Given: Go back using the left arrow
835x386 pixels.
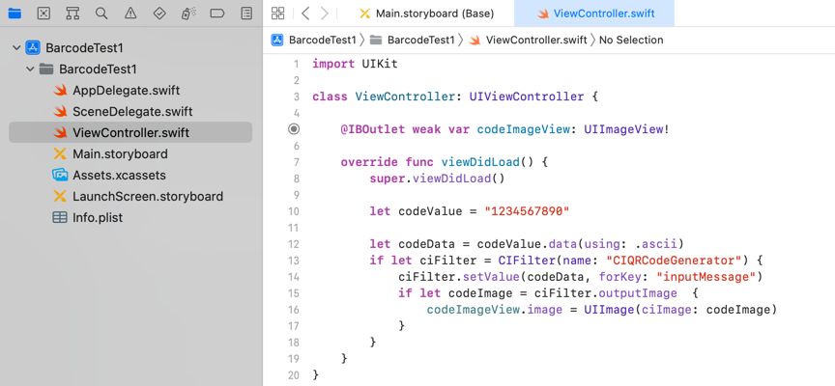Looking at the screenshot, I should pyautogui.click(x=305, y=14).
